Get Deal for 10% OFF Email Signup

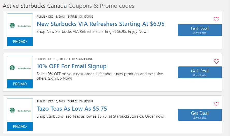tap(200, 72)
